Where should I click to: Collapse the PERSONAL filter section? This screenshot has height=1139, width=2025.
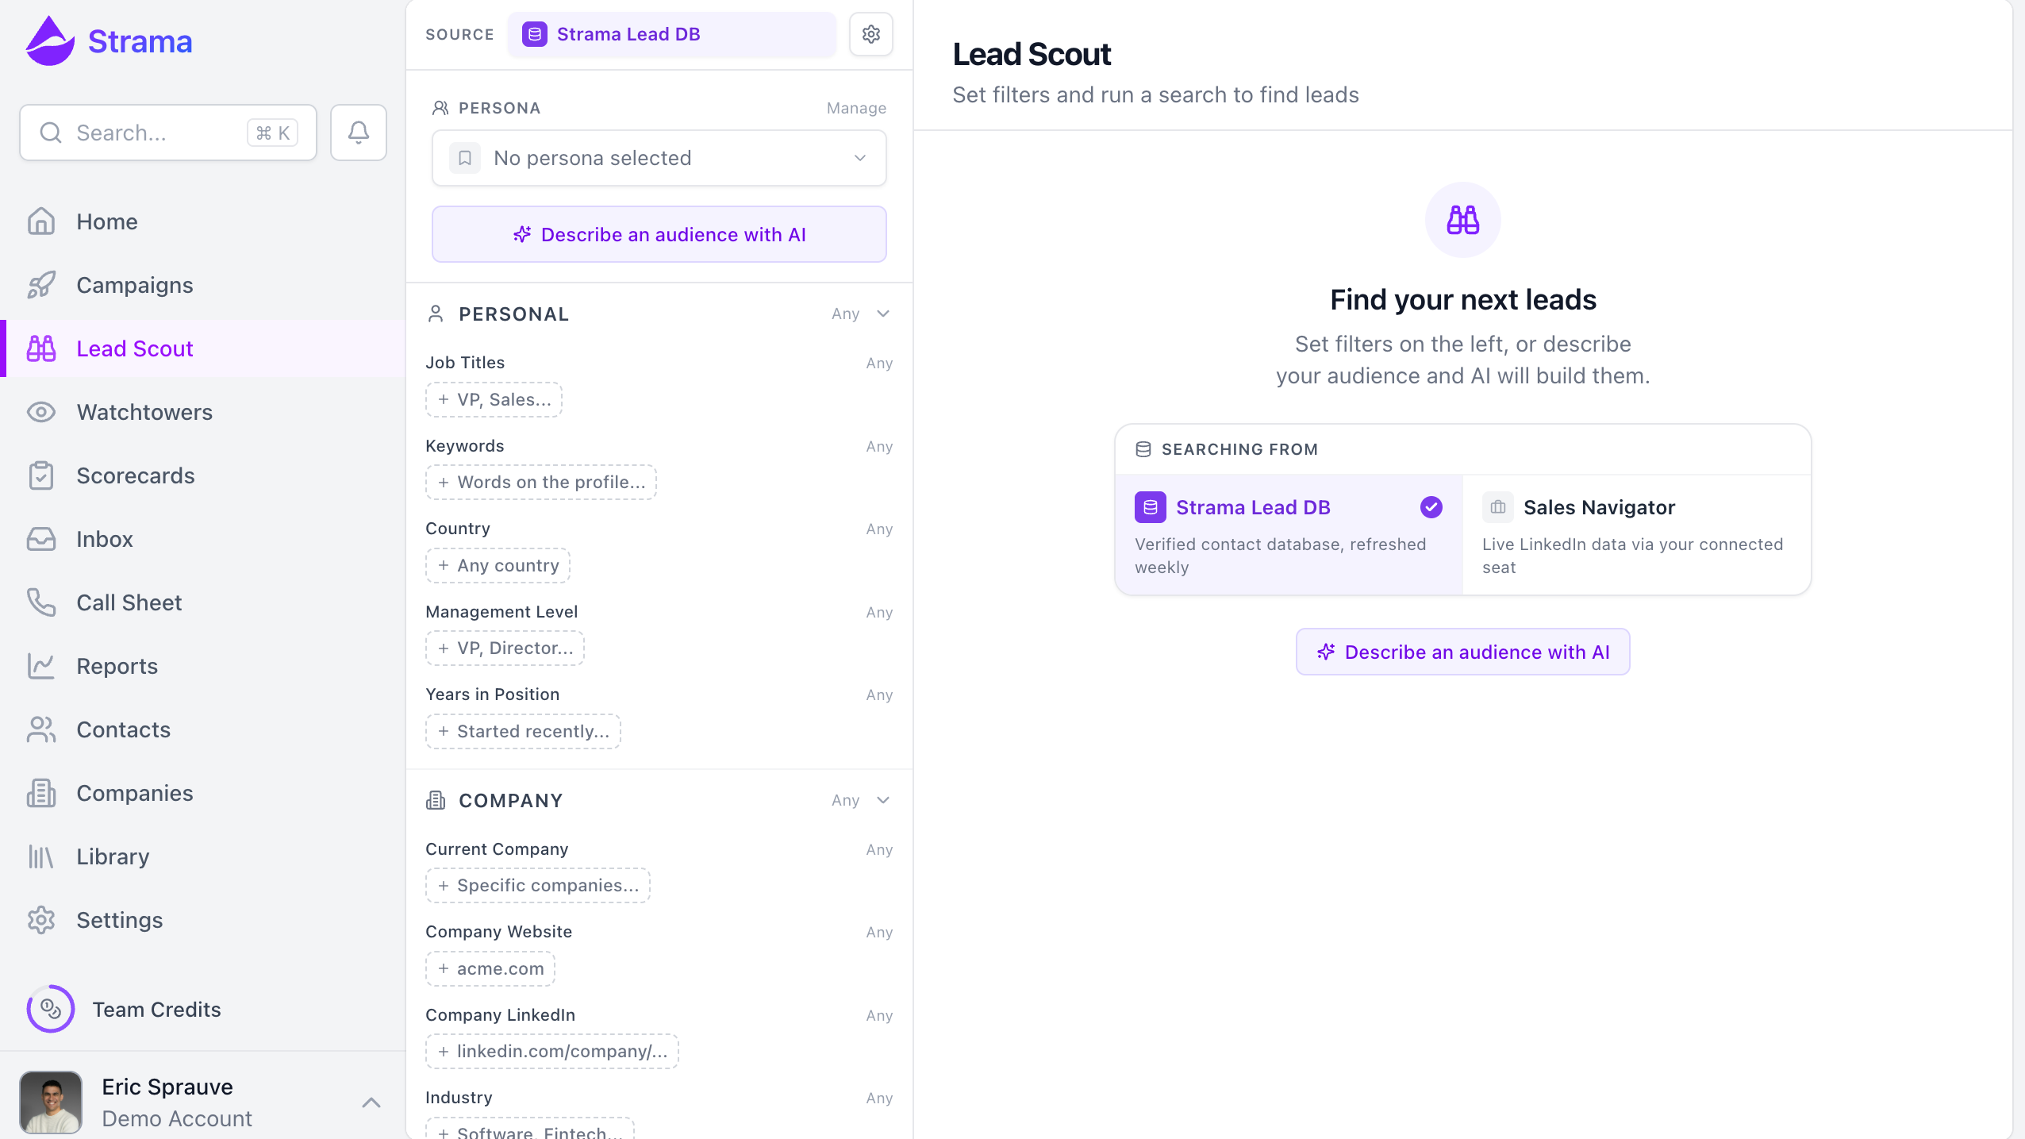(x=883, y=314)
